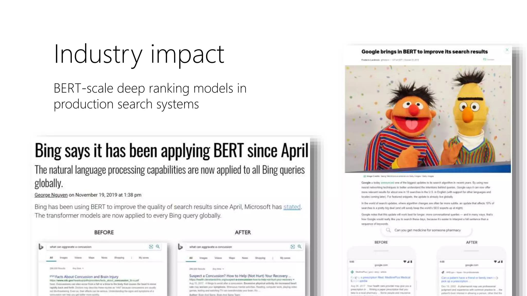Click author name Frederic Lardinois

[370, 60]
